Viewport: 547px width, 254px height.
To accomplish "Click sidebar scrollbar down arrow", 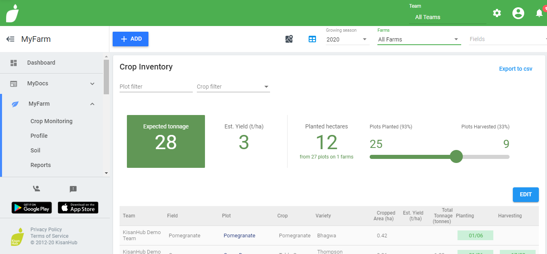I will (x=107, y=173).
